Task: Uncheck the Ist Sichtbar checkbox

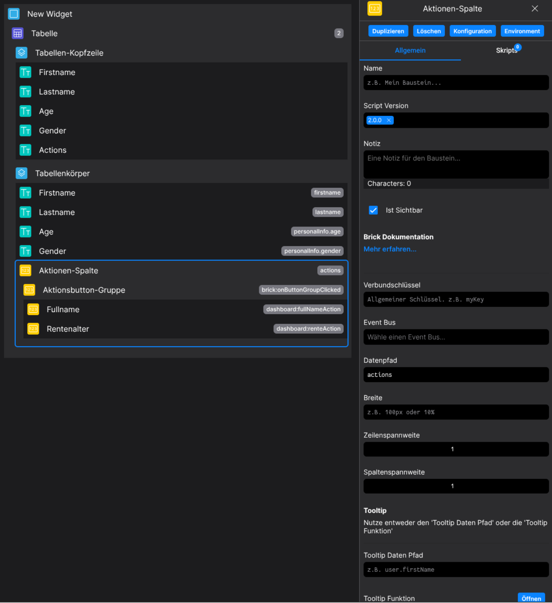Action: point(373,210)
